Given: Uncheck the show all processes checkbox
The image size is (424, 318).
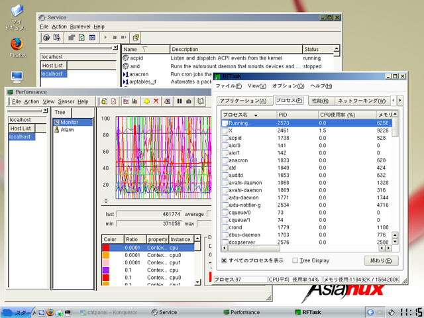Looking at the screenshot, I should (225, 260).
